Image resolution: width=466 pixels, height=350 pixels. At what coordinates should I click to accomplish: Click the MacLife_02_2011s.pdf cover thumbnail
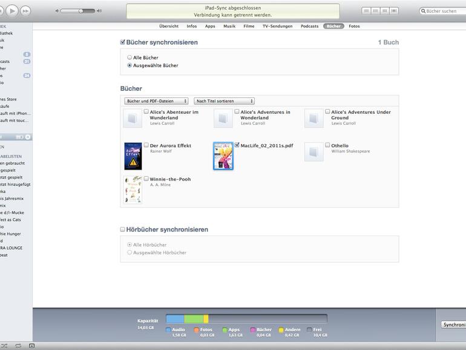coord(223,156)
